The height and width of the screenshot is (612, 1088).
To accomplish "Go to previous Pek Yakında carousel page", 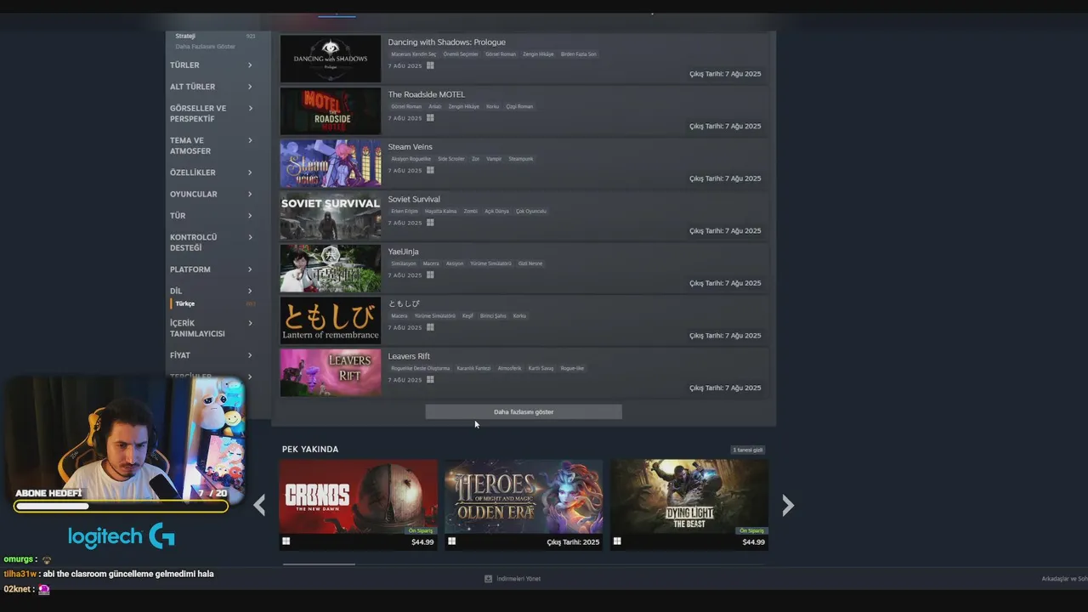I will (x=259, y=506).
